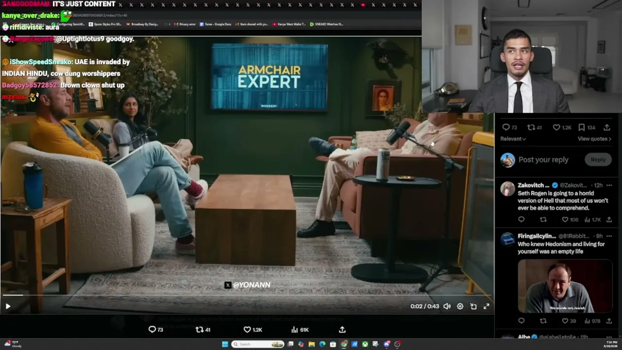
Task: Seek along the video progress bar
Action: (247, 295)
